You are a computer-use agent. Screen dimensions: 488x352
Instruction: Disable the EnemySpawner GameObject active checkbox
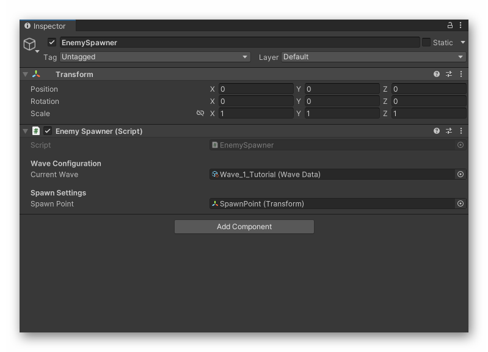52,43
